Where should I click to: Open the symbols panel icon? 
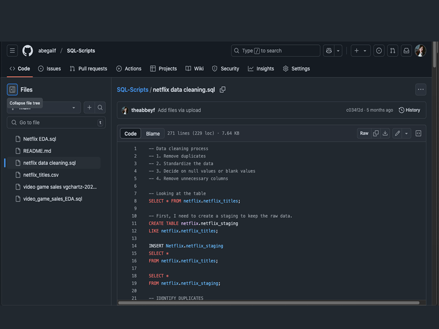pyautogui.click(x=418, y=134)
